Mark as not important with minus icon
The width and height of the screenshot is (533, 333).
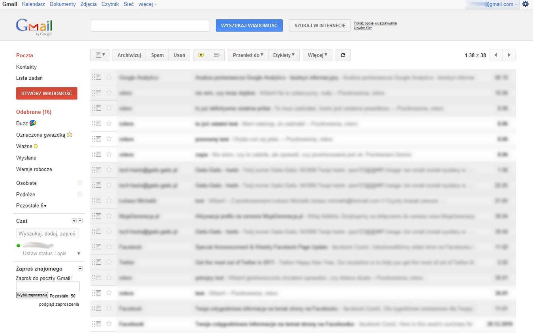(x=216, y=55)
